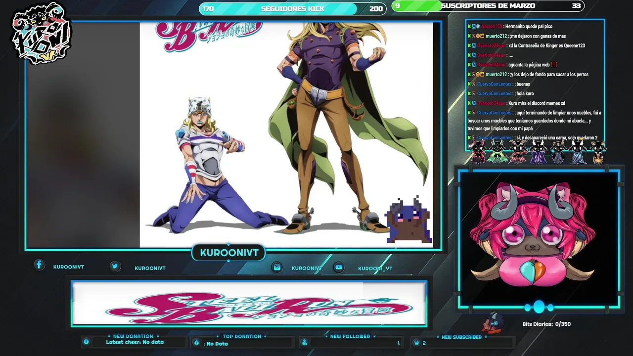The image size is (633, 356).
Task: Click the Top Donation money bag icon
Action: coord(196,342)
